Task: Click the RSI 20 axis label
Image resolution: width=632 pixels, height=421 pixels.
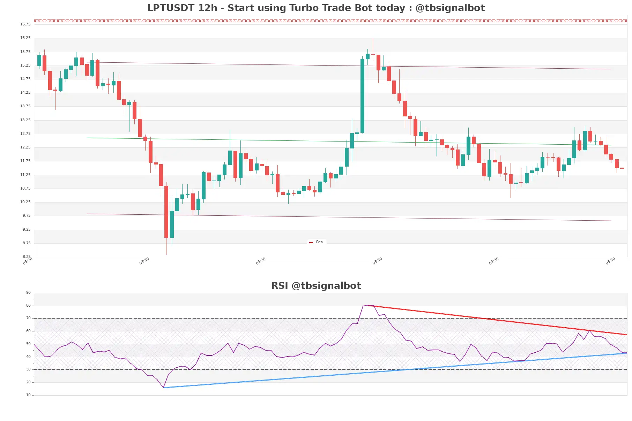Action: pos(28,382)
